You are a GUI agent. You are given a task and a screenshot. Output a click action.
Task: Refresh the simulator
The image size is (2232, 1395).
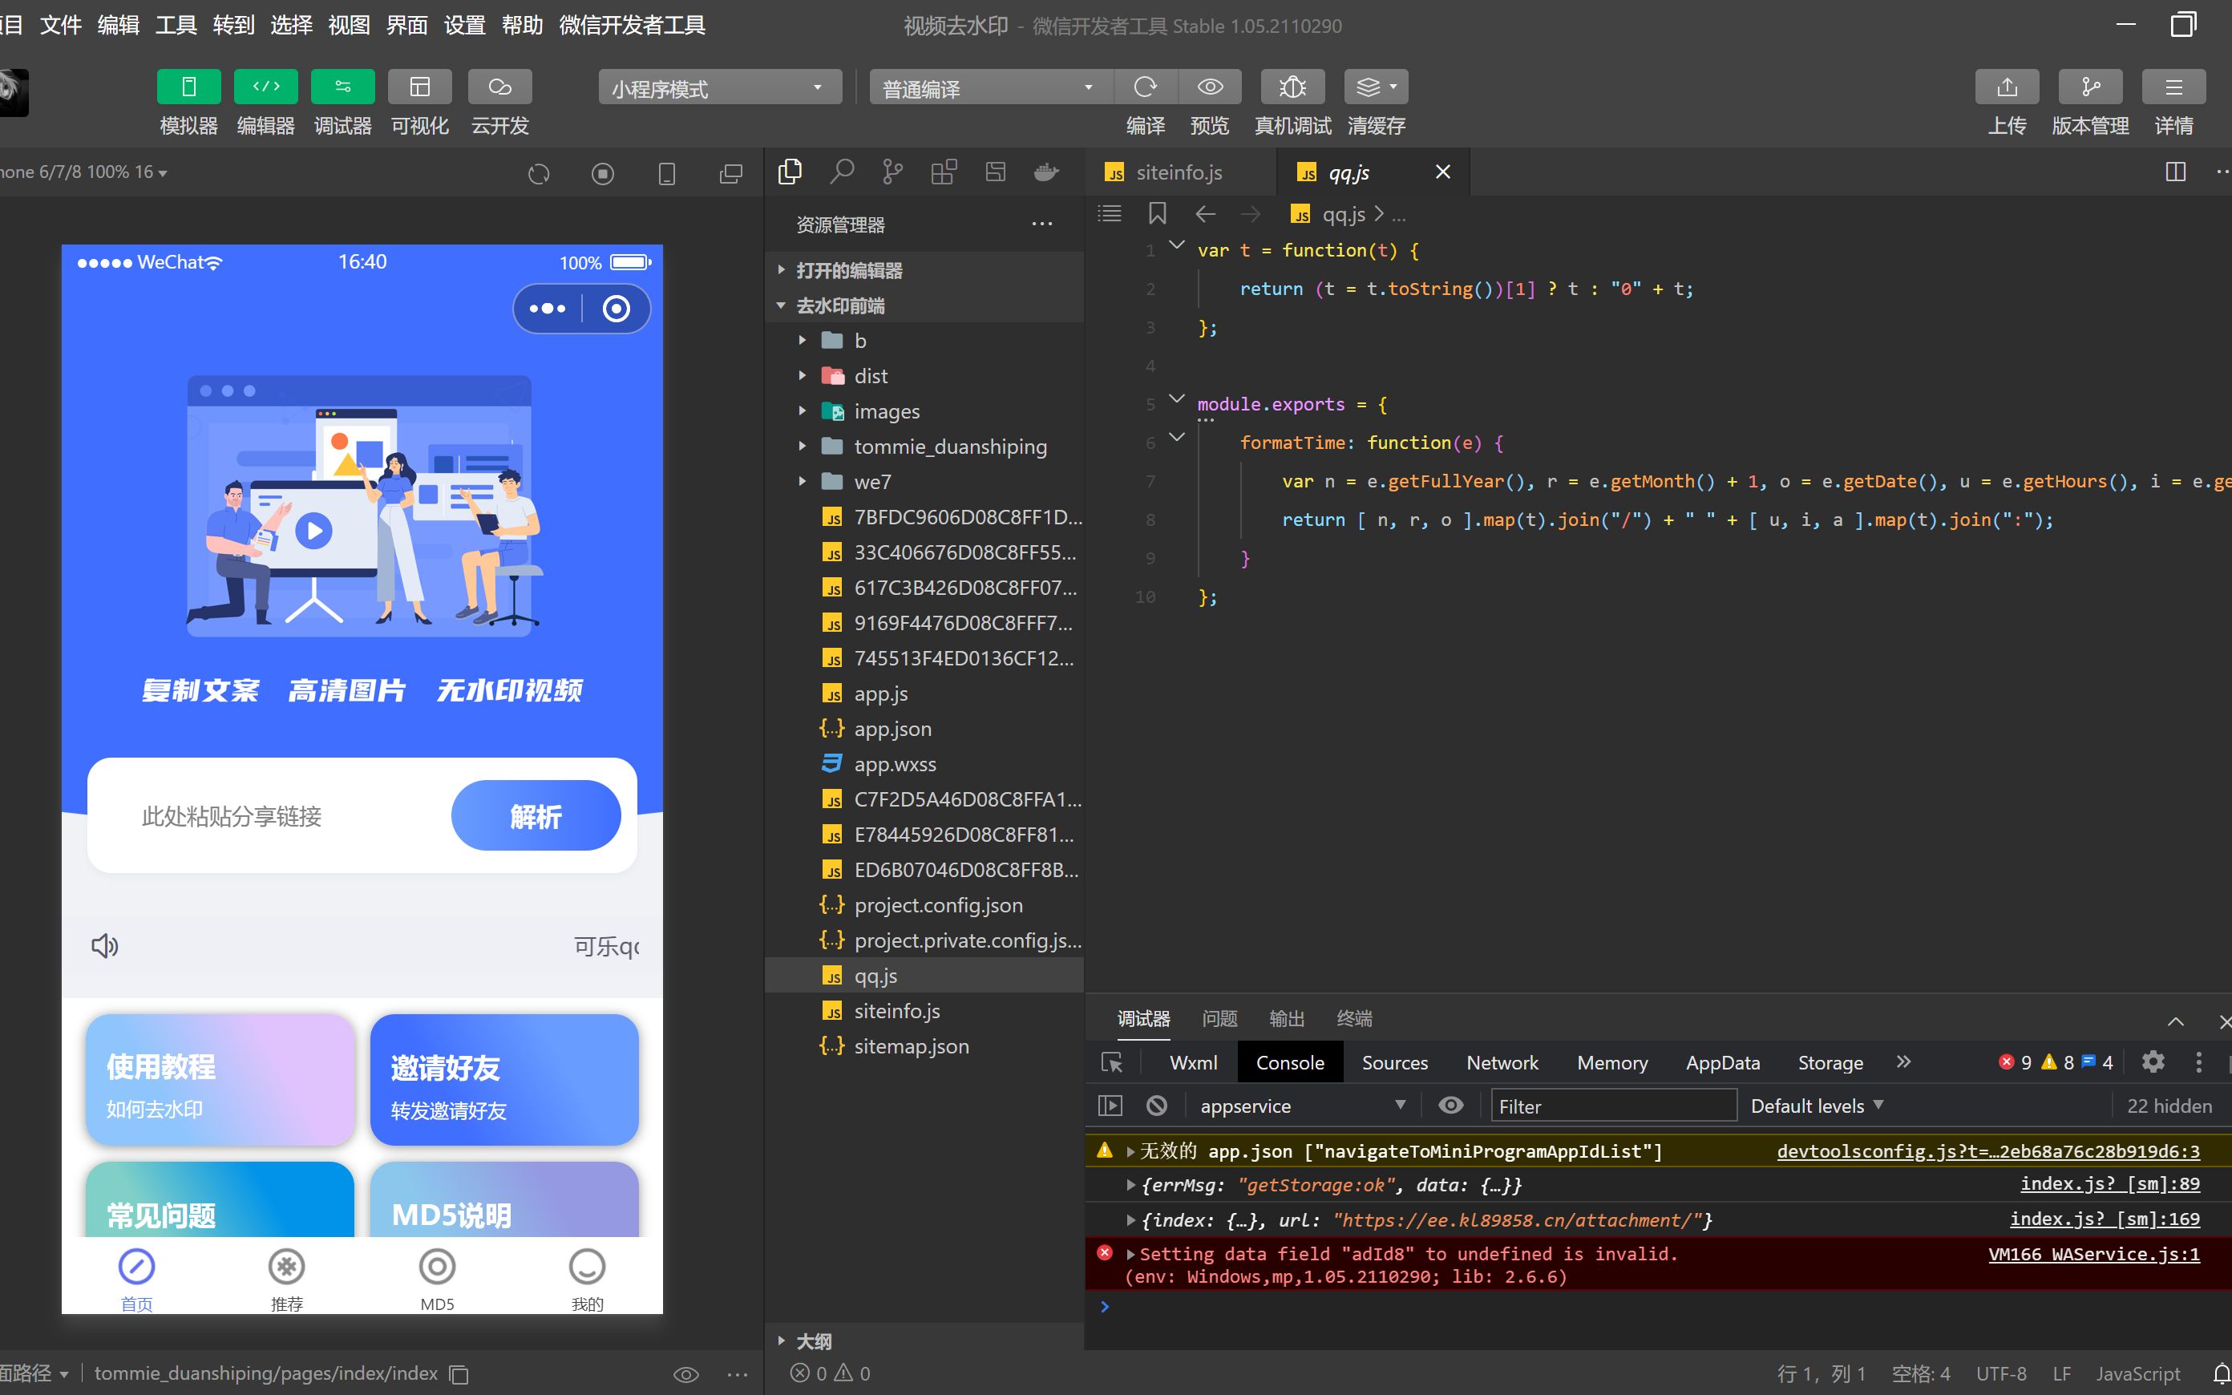point(539,173)
